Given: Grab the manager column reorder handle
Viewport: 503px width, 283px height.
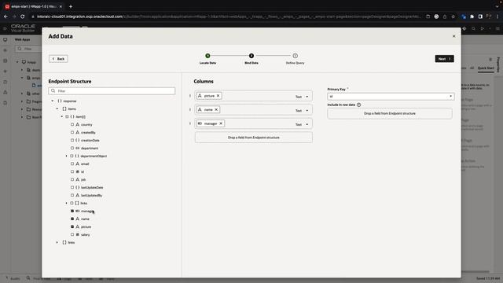Looking at the screenshot, I should coord(190,123).
